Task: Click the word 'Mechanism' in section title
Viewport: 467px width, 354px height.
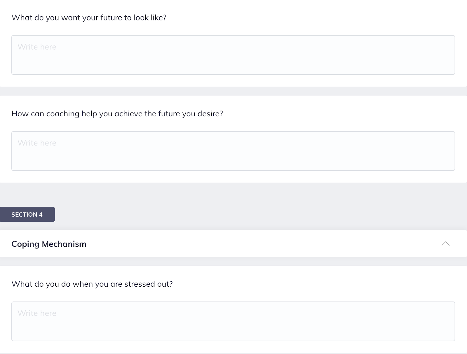Action: 64,244
